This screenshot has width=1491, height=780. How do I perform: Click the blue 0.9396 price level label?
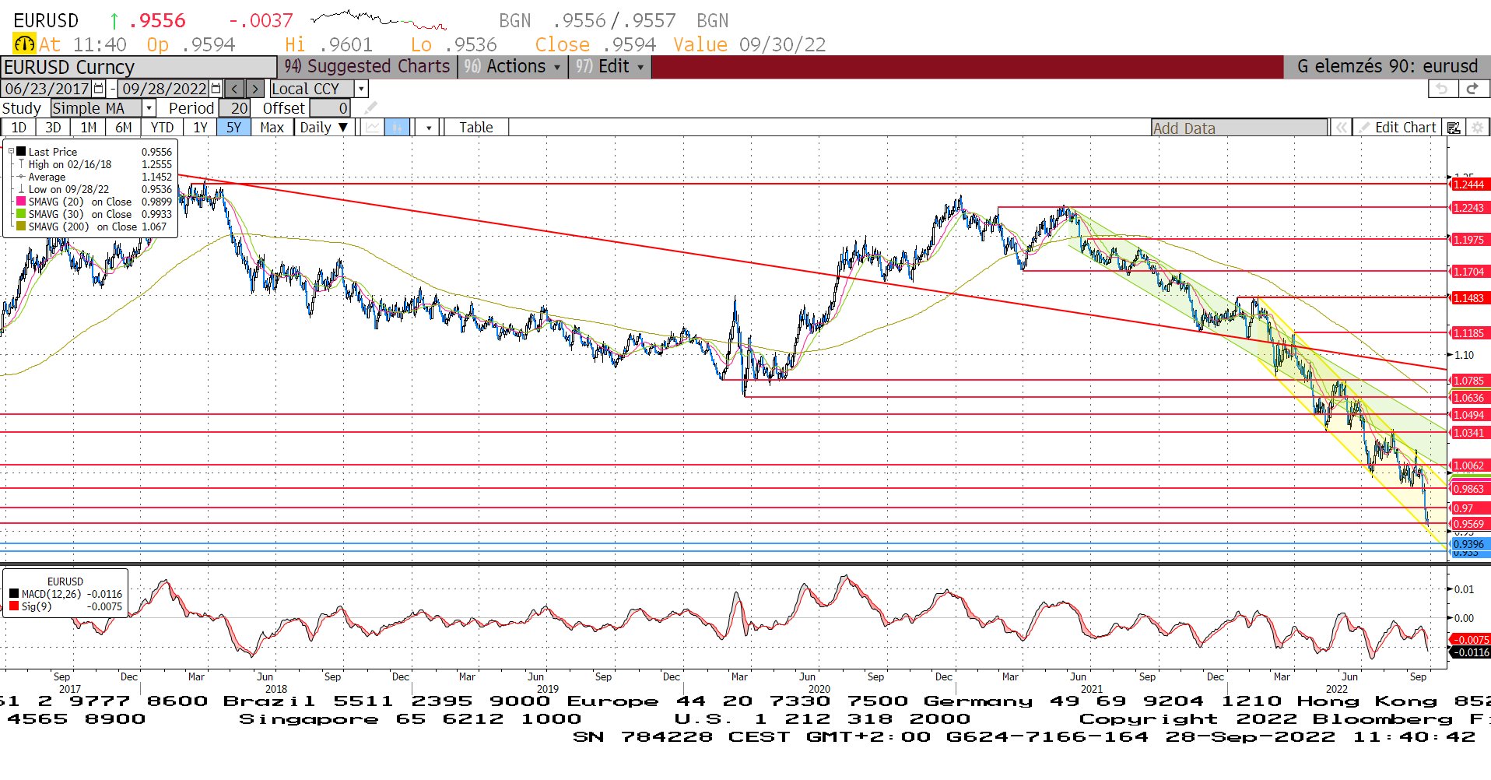[1469, 544]
